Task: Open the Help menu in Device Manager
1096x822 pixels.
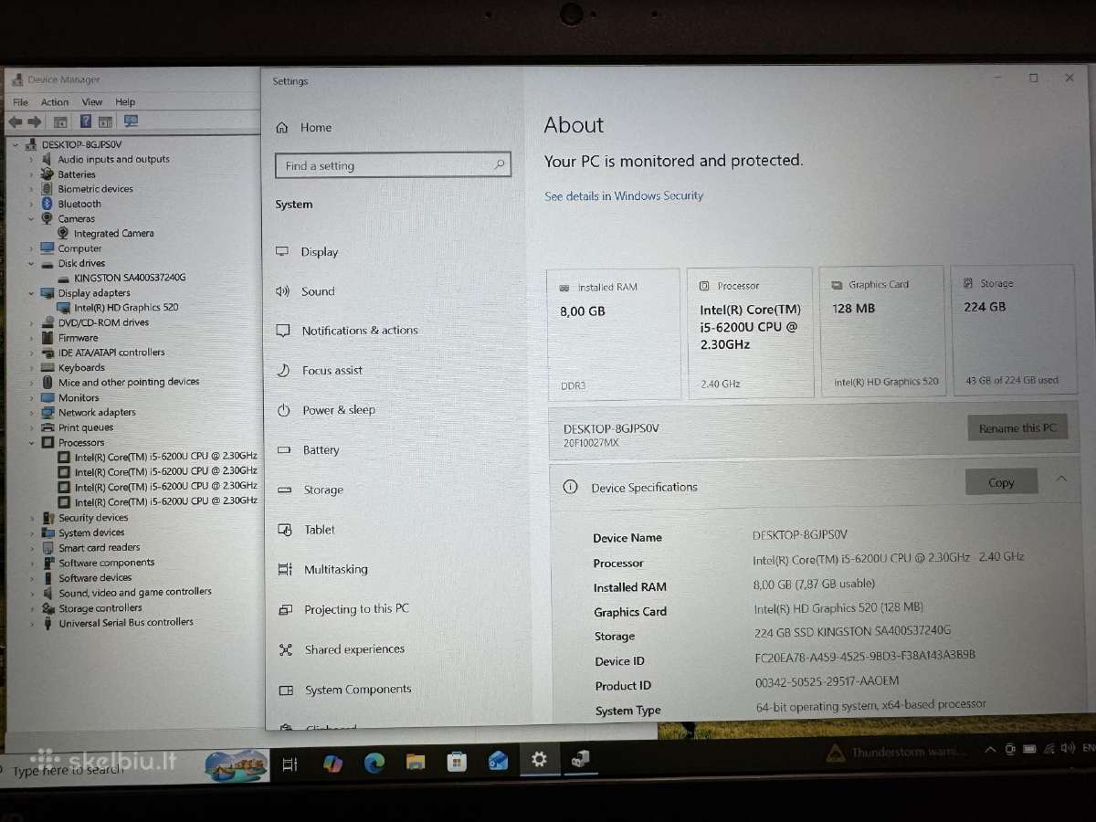Action: click(125, 102)
